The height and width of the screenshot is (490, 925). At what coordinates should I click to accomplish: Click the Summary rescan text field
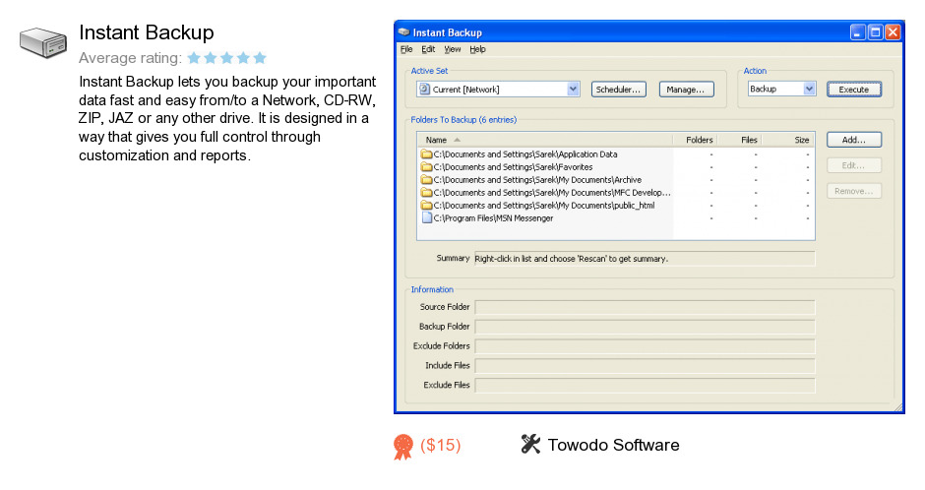(x=645, y=258)
